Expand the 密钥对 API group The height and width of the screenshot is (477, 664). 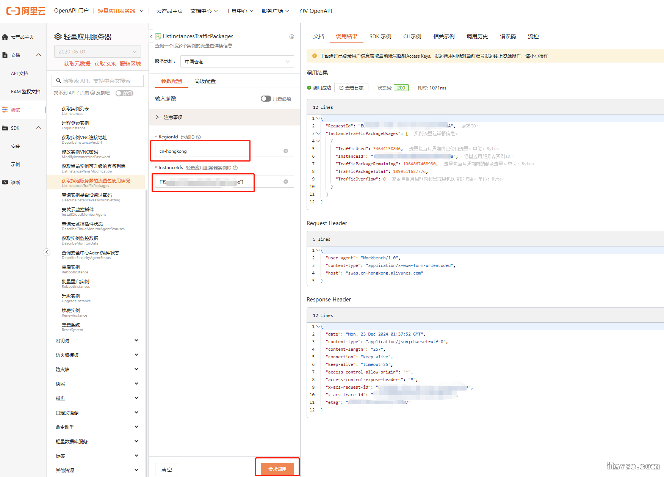coord(97,340)
